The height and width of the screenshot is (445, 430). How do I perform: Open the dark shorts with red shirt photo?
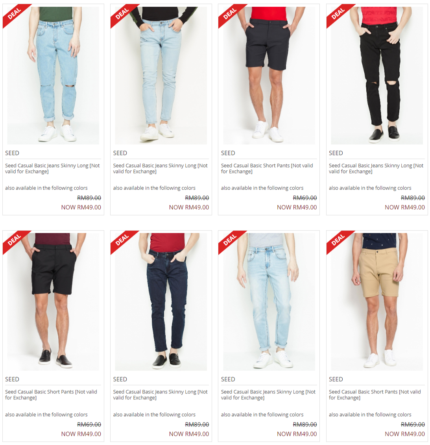(x=269, y=76)
